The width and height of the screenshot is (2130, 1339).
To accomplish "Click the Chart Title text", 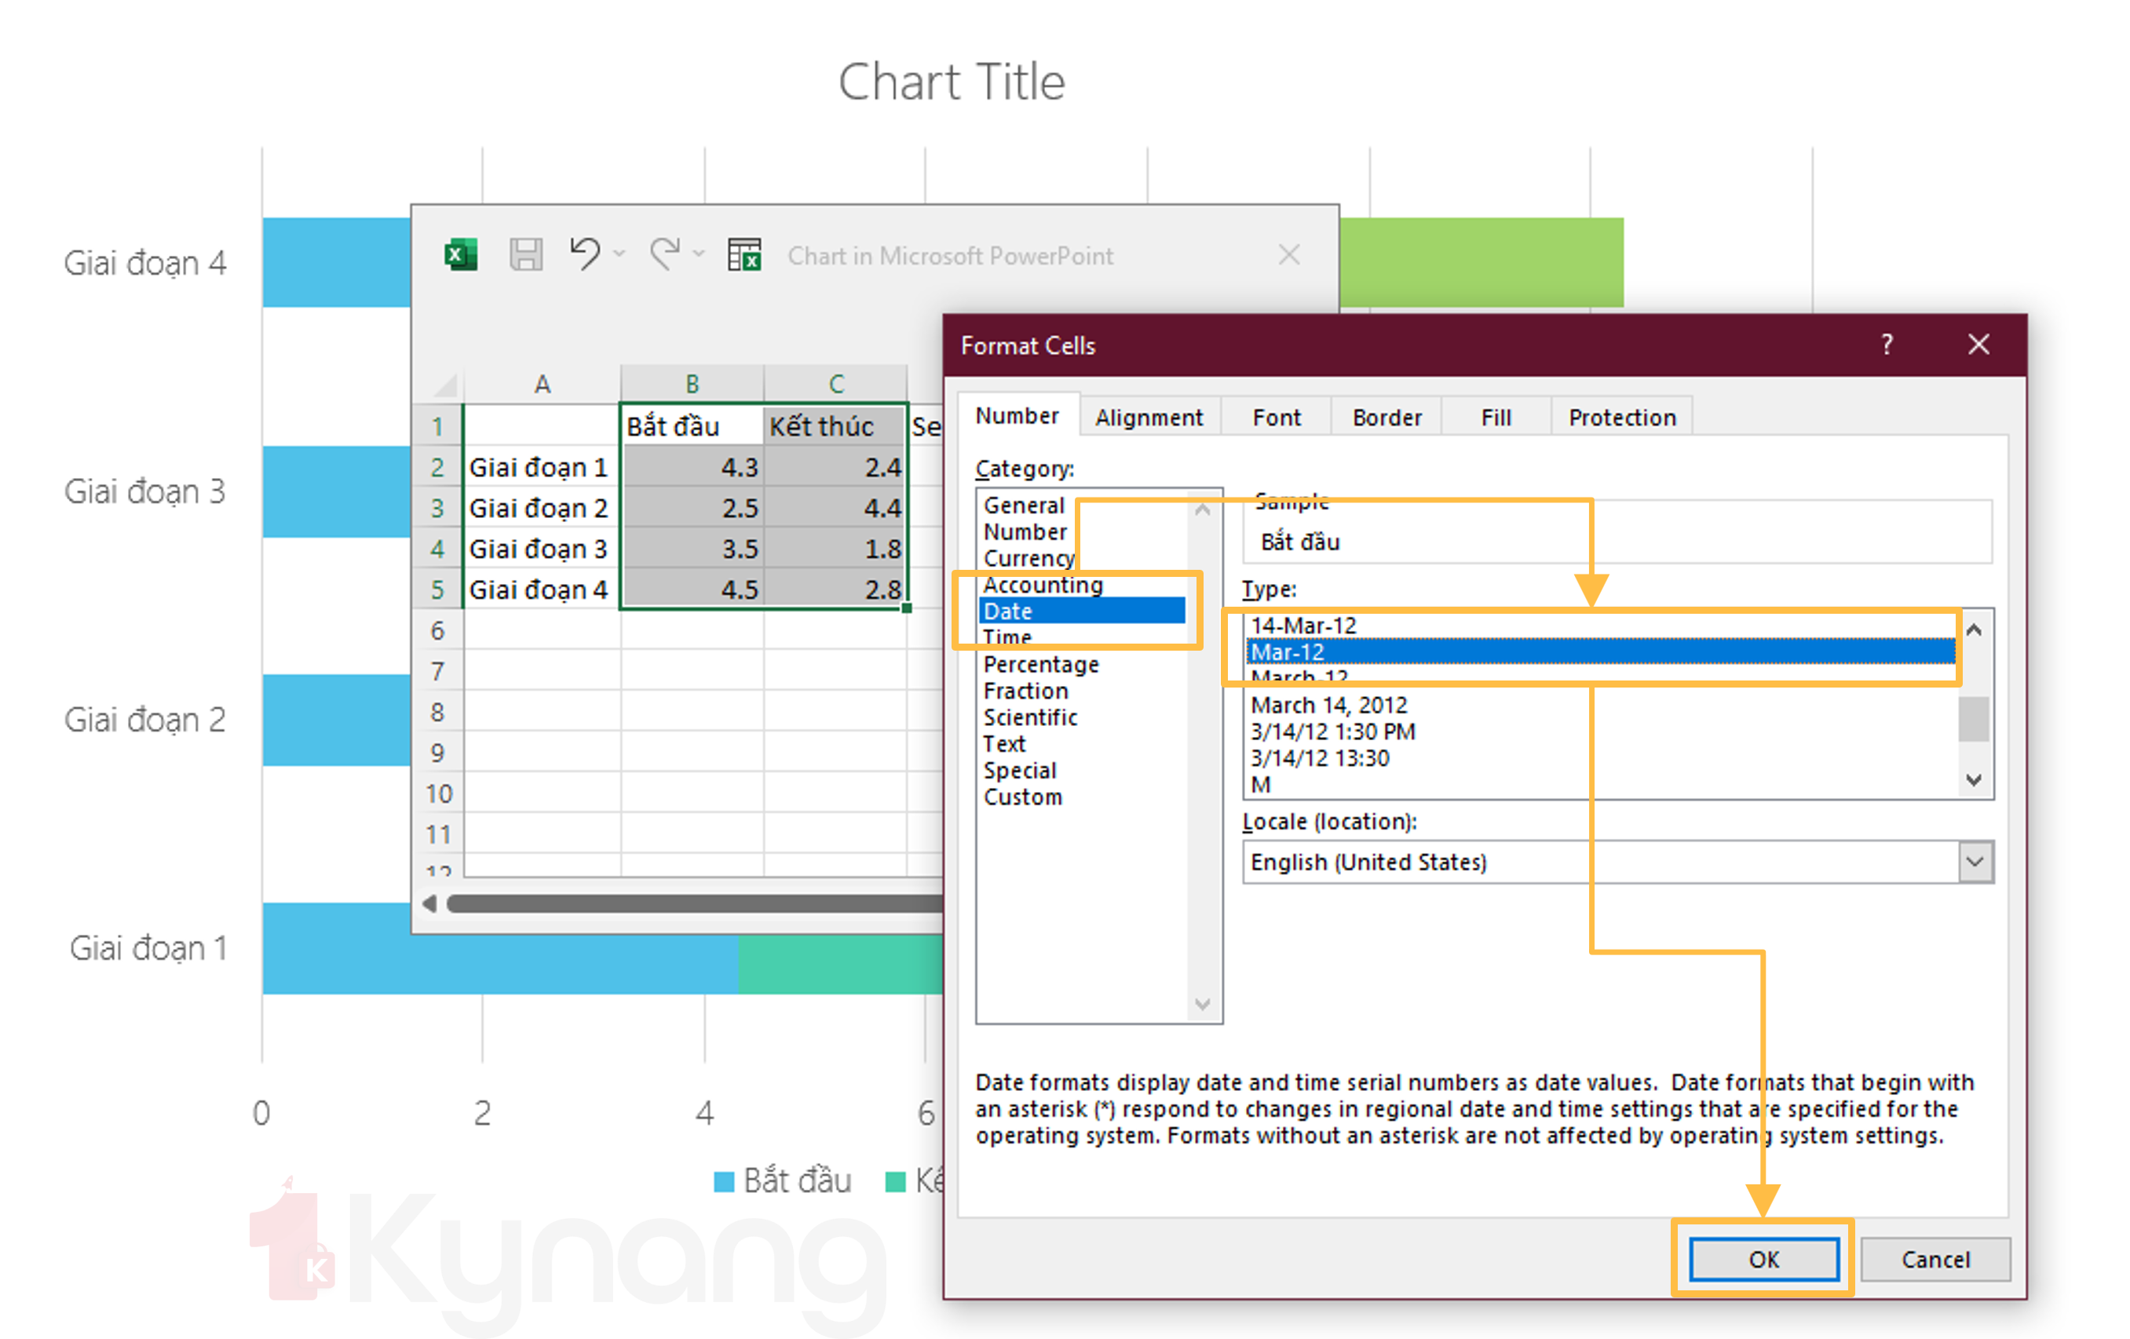I will click(951, 82).
